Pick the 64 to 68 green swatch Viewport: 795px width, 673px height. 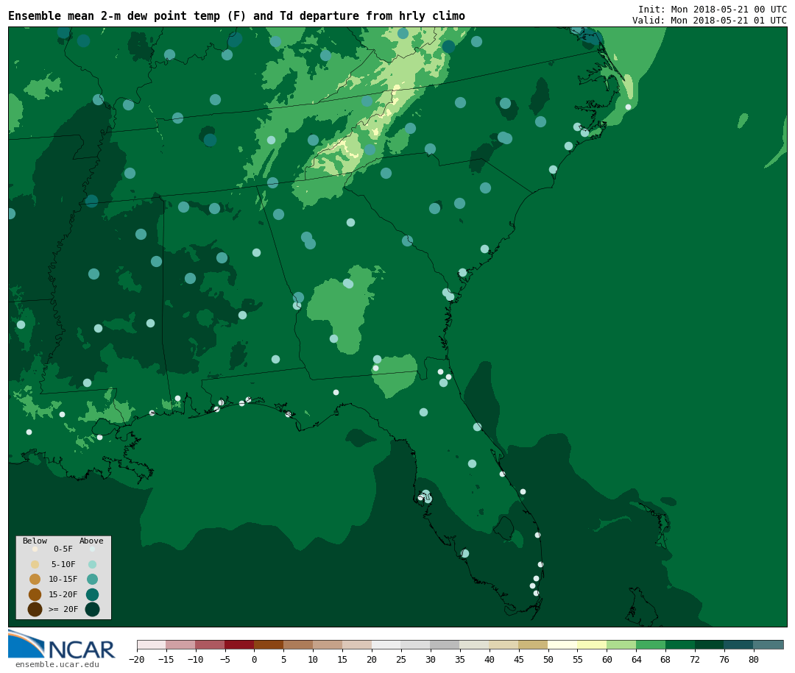tap(651, 644)
